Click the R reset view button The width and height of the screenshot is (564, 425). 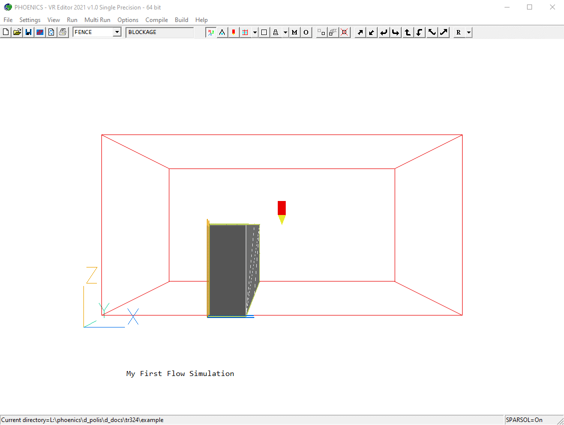(x=459, y=32)
